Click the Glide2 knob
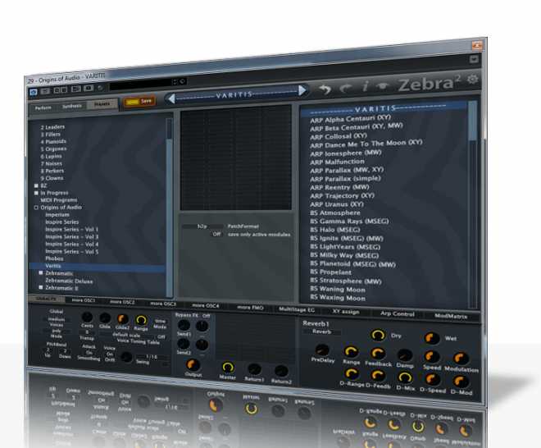The width and height of the screenshot is (541, 448). [122, 319]
